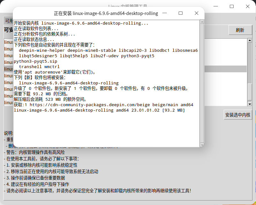
Task: Click the kernel list scrollbar thumb
Action: 250,92
